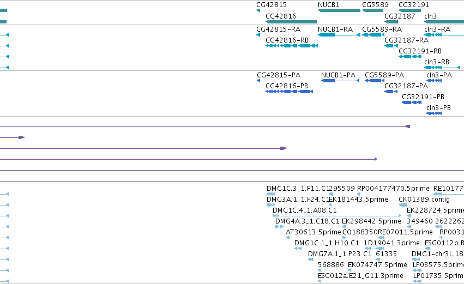
Task: Click the CG5589-PA protein label
Action: (x=384, y=75)
